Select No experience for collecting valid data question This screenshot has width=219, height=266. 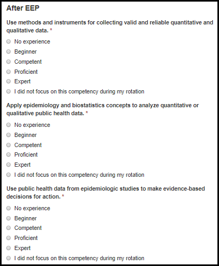pos(8,41)
